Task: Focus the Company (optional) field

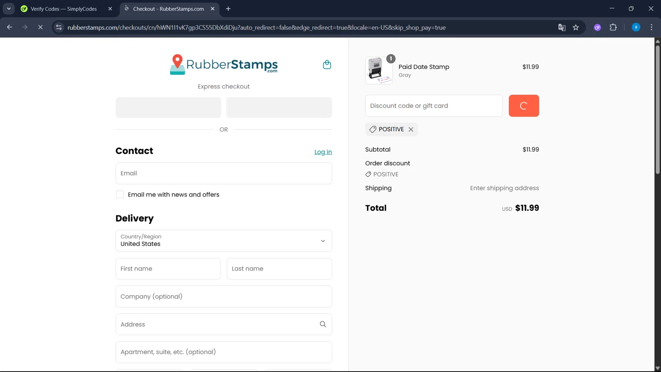Action: (x=224, y=297)
